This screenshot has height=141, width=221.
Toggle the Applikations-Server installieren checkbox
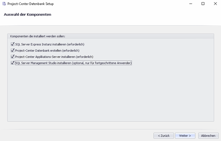13,57
